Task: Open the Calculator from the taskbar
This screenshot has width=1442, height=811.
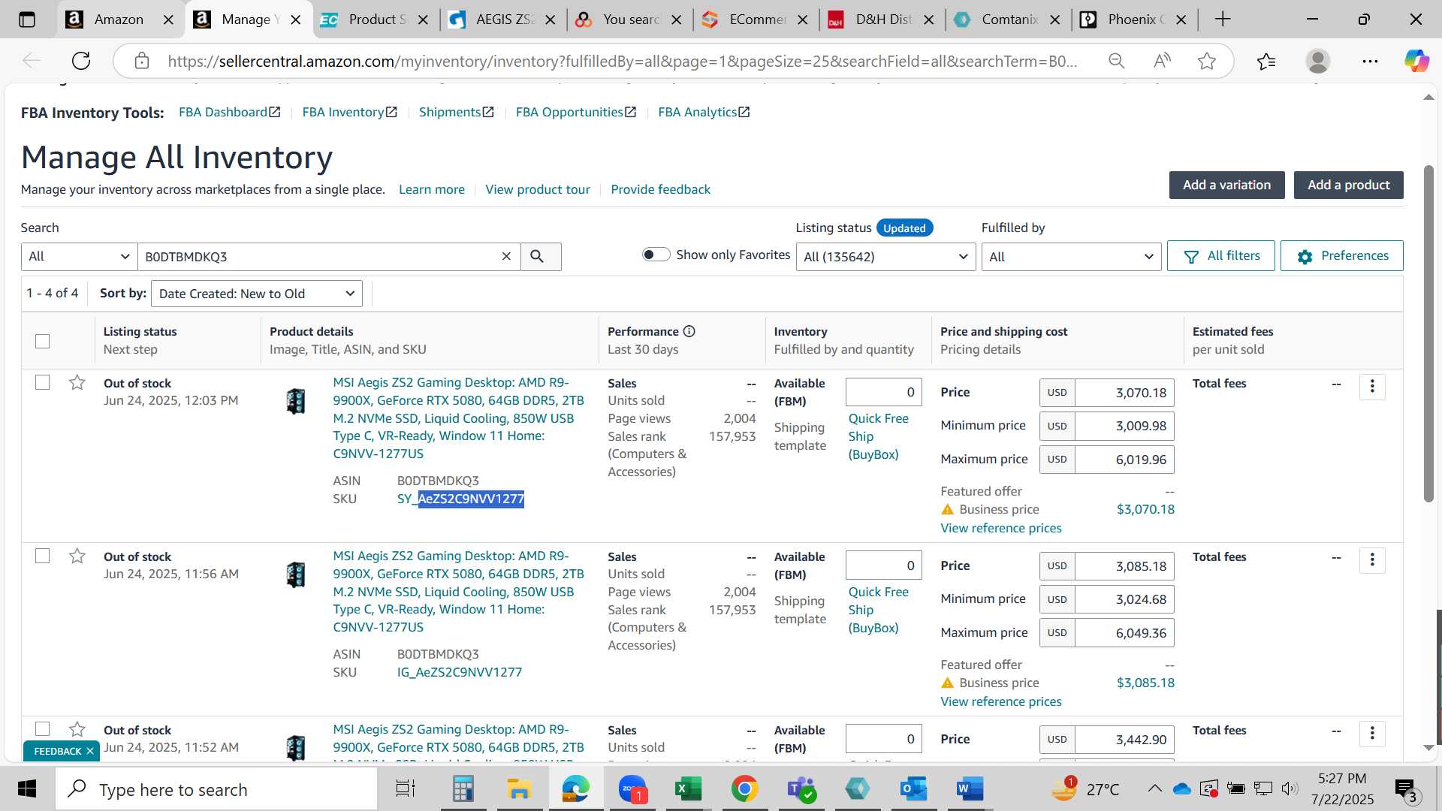Action: click(x=463, y=788)
